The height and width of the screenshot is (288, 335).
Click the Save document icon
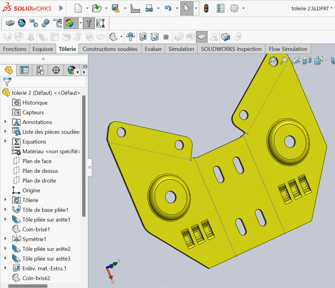click(x=116, y=8)
